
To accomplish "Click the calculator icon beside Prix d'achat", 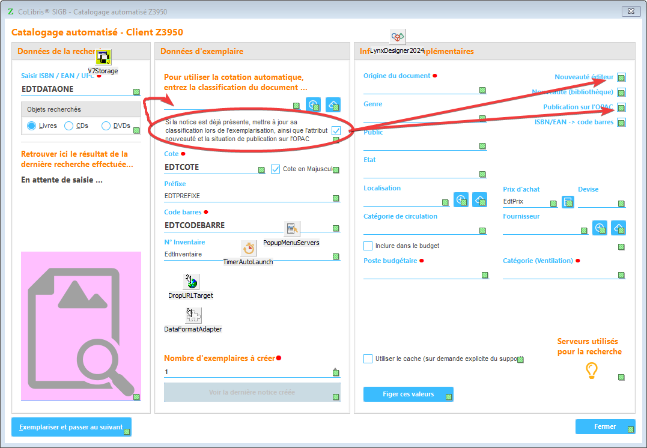I will pos(568,202).
